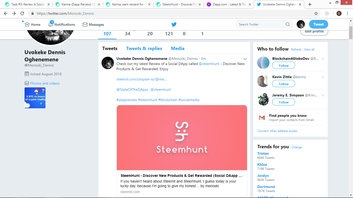
Task: Click Blockchain4GlobeDev avatar
Action: [x=263, y=63]
